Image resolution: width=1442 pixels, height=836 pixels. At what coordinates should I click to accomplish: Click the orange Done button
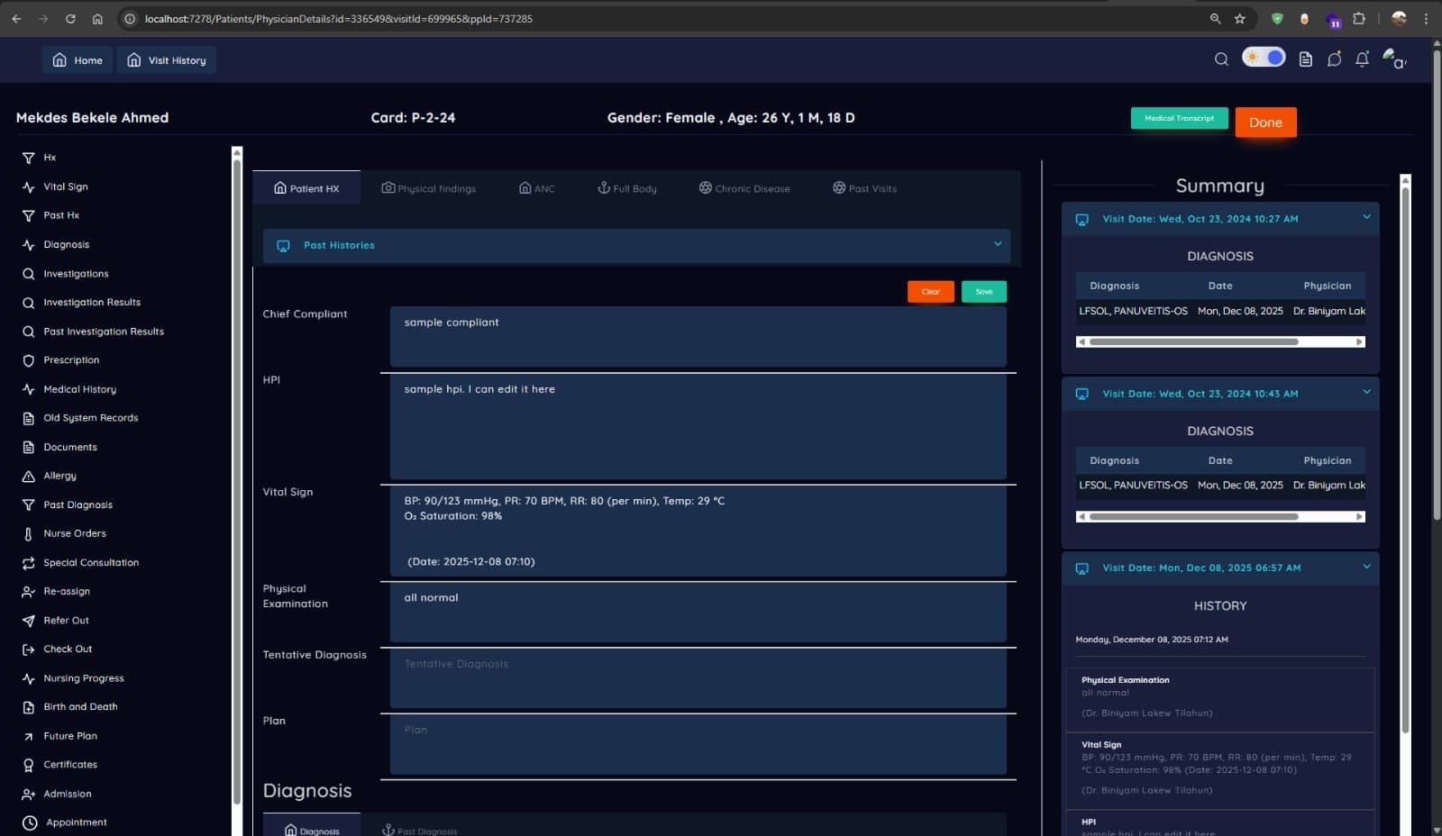tap(1265, 123)
